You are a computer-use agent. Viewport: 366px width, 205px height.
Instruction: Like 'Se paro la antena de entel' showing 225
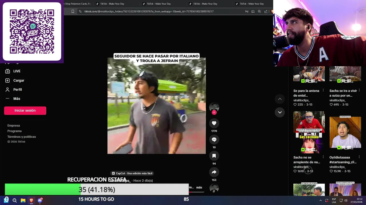point(295,105)
